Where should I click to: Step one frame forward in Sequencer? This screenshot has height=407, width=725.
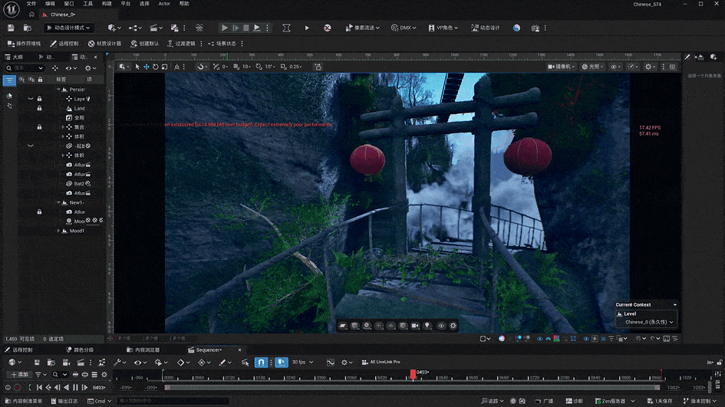point(84,388)
